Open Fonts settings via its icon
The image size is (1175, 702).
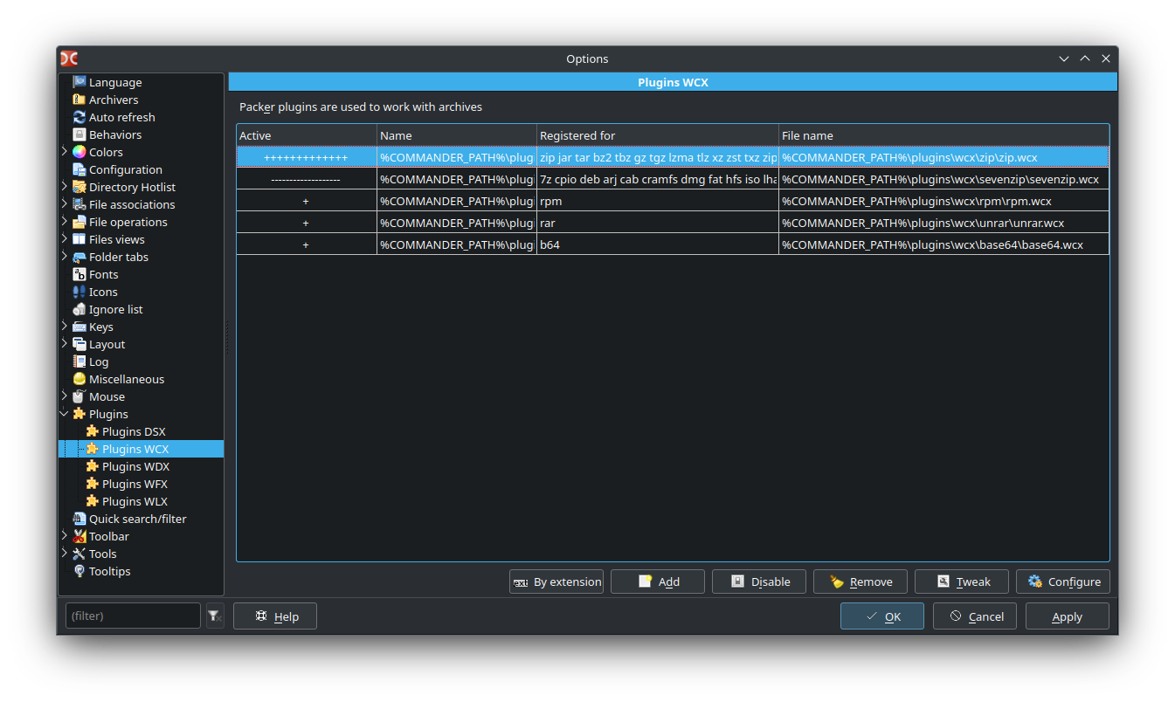(x=78, y=274)
